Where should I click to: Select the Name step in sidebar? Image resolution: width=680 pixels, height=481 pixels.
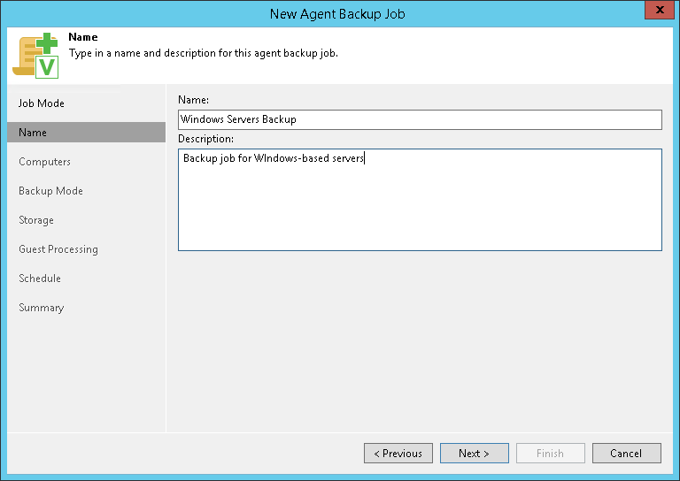pos(33,133)
